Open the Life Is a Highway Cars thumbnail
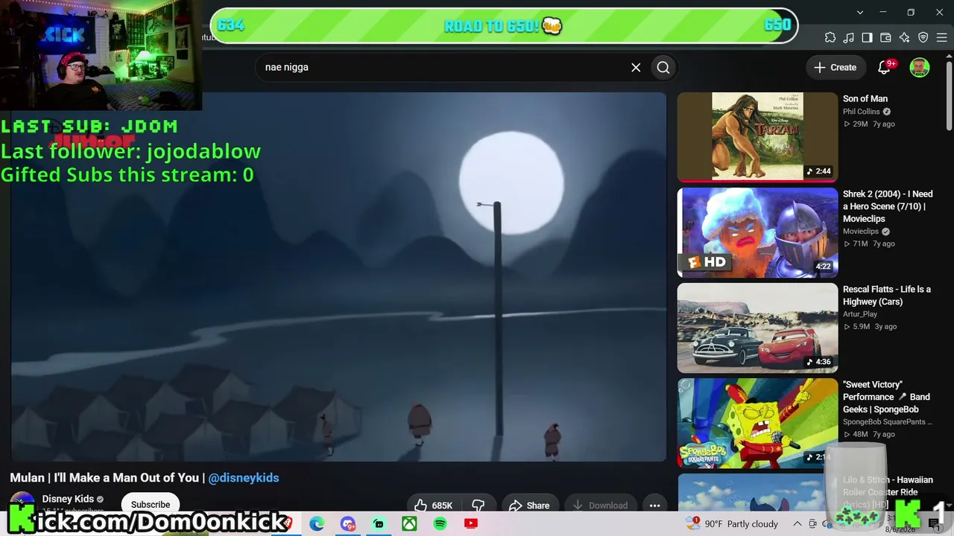The image size is (954, 536). 757,328
